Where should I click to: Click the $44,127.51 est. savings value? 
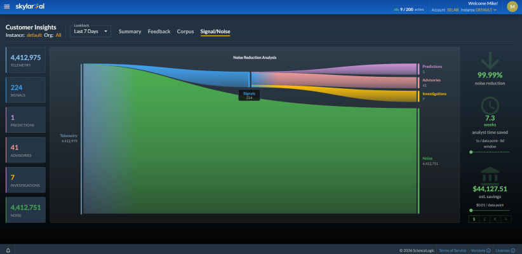point(490,189)
